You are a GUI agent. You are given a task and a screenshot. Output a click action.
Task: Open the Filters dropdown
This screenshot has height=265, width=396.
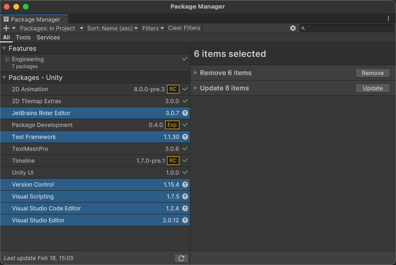pos(153,28)
